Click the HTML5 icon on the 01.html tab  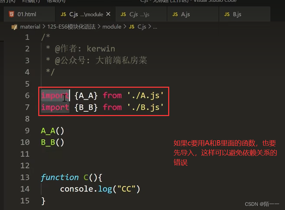(x=10, y=15)
